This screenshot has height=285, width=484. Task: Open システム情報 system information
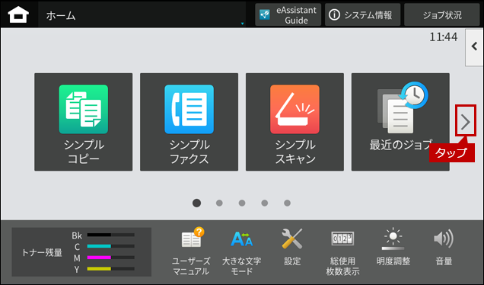(362, 14)
